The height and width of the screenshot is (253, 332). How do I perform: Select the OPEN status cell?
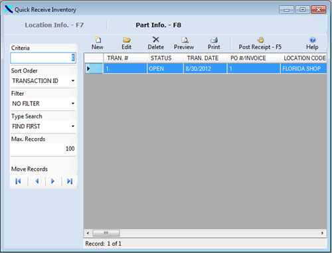click(x=165, y=68)
